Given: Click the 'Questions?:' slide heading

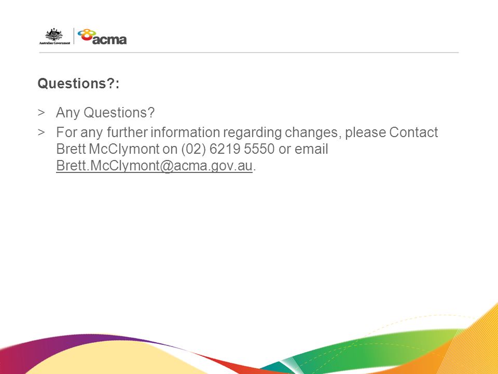Looking at the screenshot, I should point(78,84).
